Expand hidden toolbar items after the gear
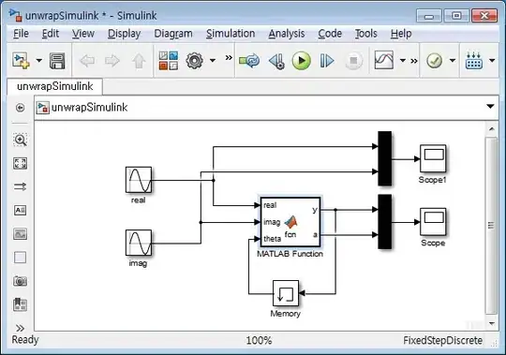 click(x=229, y=58)
